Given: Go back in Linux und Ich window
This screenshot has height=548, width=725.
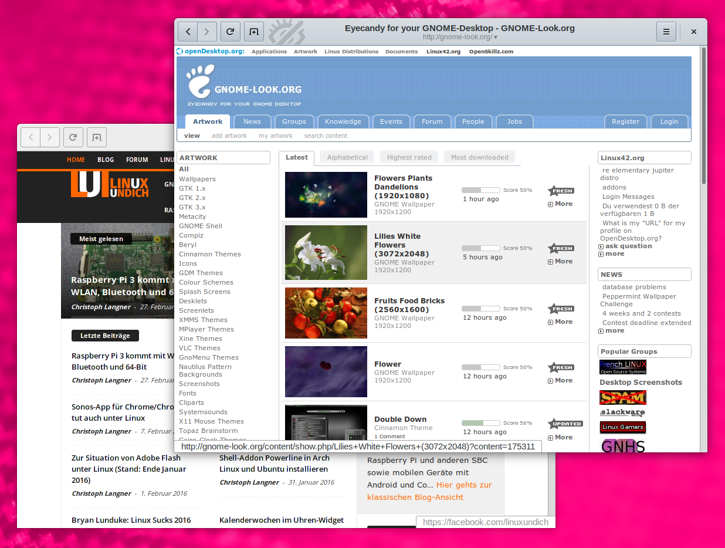Looking at the screenshot, I should (31, 137).
